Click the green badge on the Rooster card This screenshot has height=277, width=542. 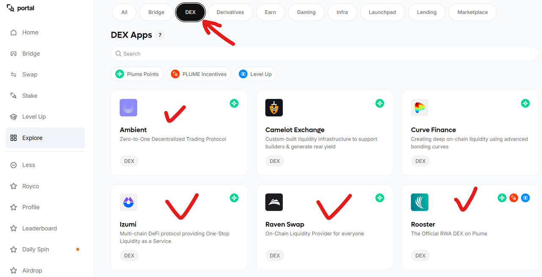[502, 197]
